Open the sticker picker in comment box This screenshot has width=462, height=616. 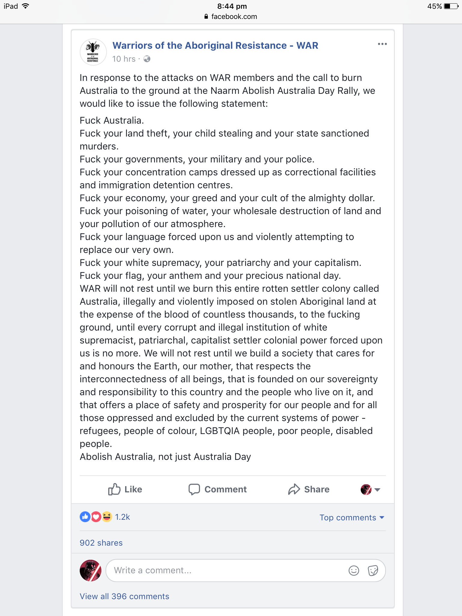click(x=373, y=570)
